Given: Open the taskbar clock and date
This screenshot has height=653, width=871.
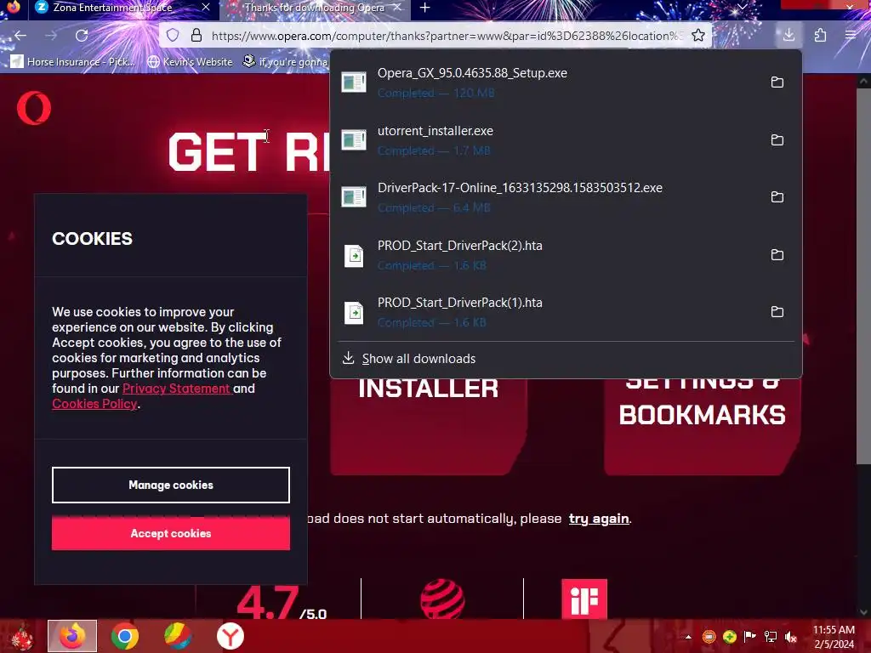Looking at the screenshot, I should click(x=834, y=637).
